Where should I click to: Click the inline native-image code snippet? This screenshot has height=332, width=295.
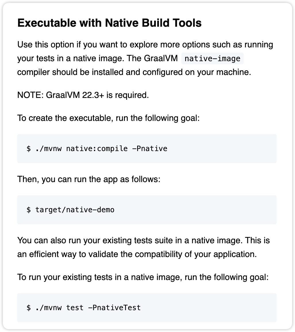point(212,58)
